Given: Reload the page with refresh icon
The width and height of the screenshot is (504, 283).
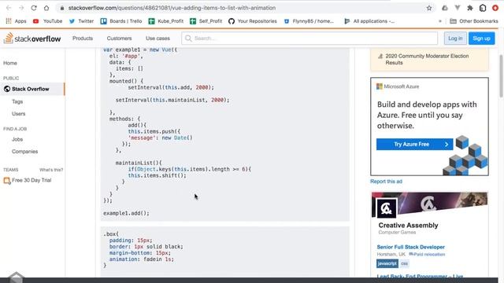Looking at the screenshot, I should tap(34, 8).
